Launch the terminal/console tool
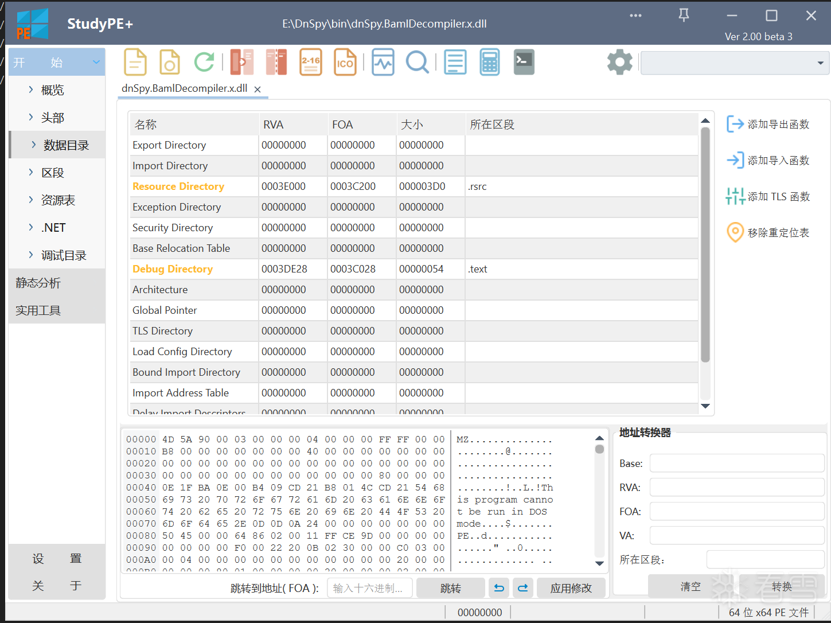This screenshot has height=623, width=831. tap(524, 61)
